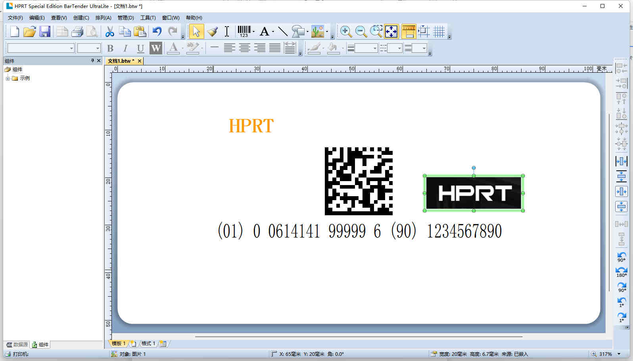Rotate object left 90 degrees
The image size is (633, 361).
tap(621, 257)
